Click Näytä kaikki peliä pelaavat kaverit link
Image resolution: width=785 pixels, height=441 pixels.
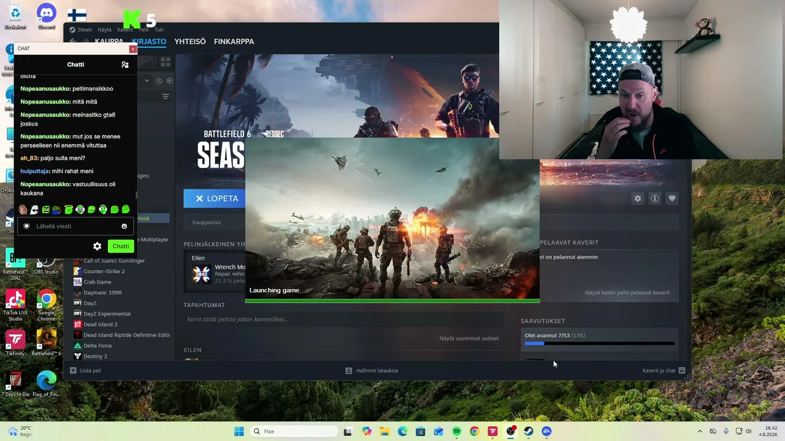[627, 293]
